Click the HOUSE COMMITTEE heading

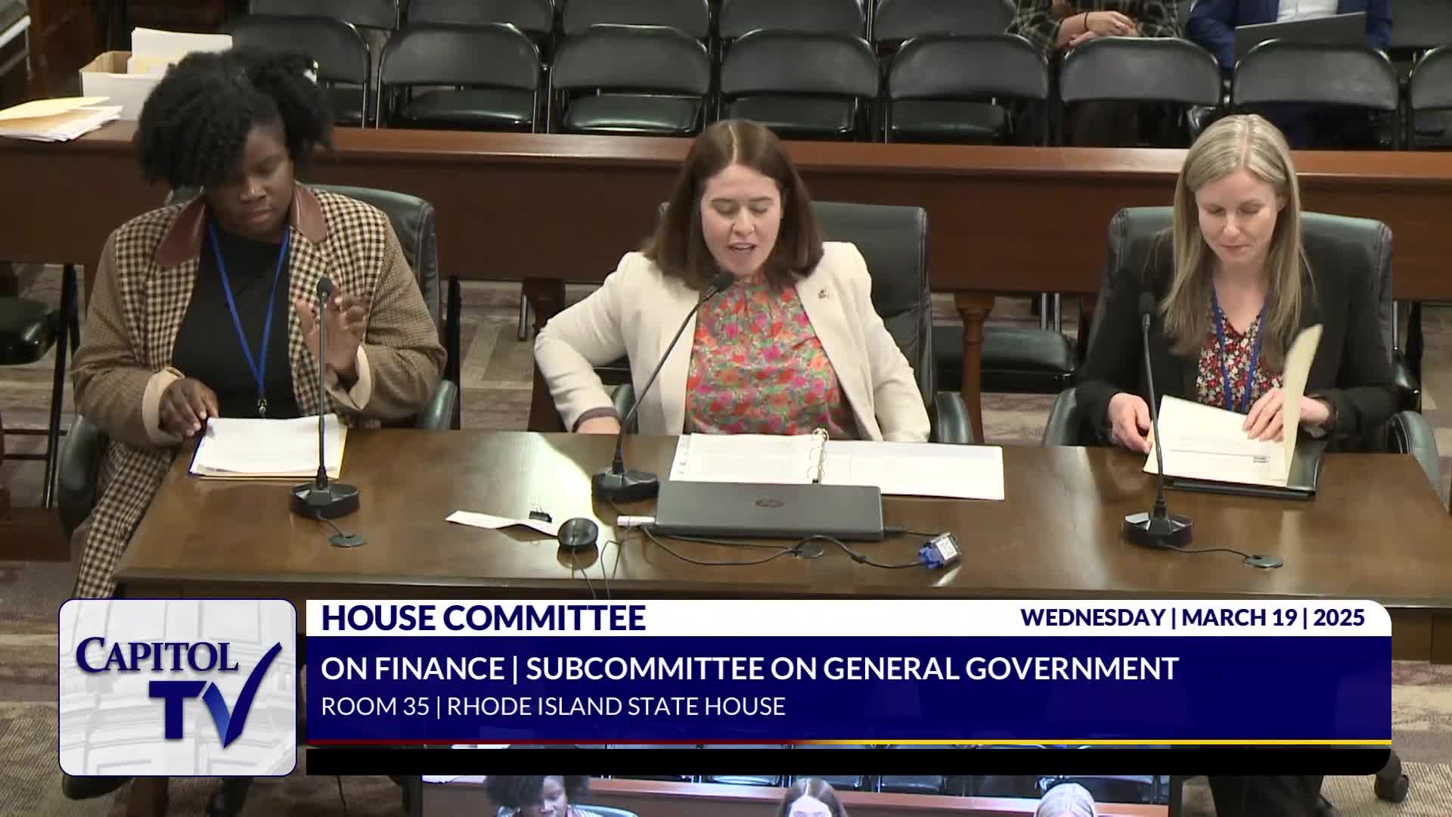pos(483,618)
